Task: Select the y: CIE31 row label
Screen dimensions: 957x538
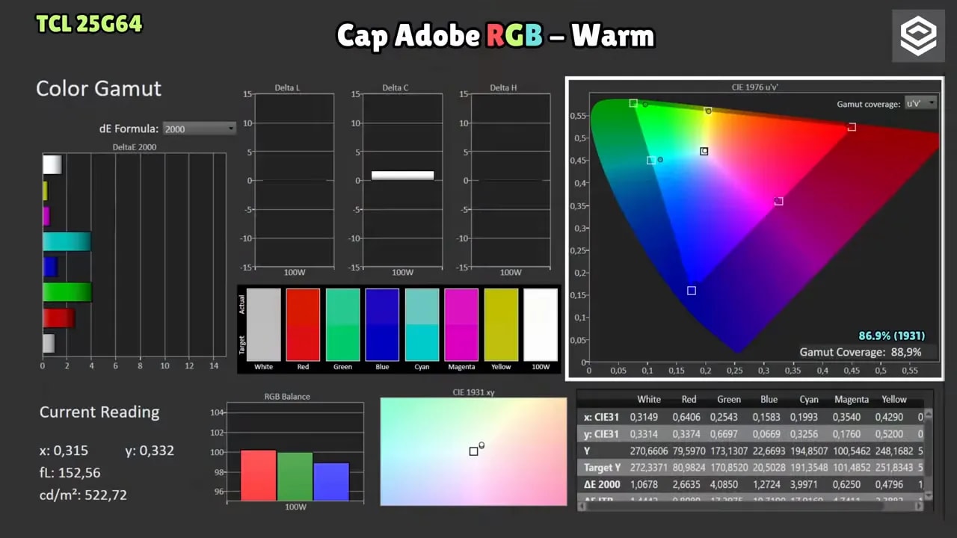Action: 601,434
